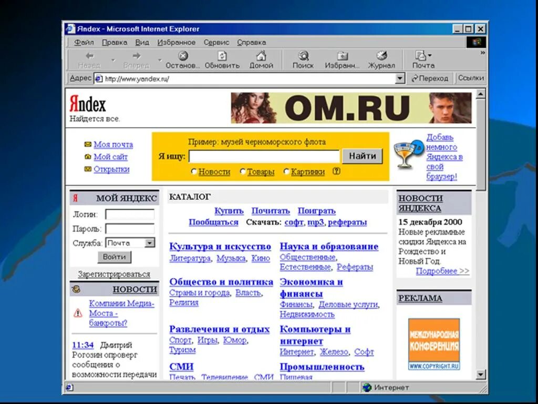Open the Культура и искусство category
The image size is (538, 404).
(220, 246)
